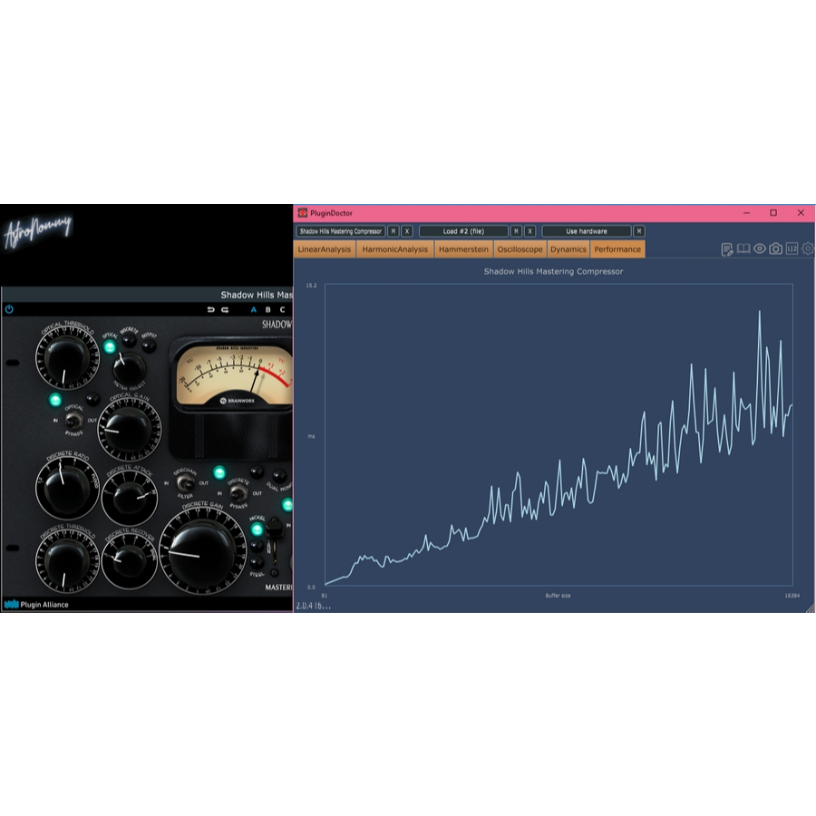816x816 pixels.
Task: Click the '2.0.4 (b...' version text
Action: pos(313,606)
